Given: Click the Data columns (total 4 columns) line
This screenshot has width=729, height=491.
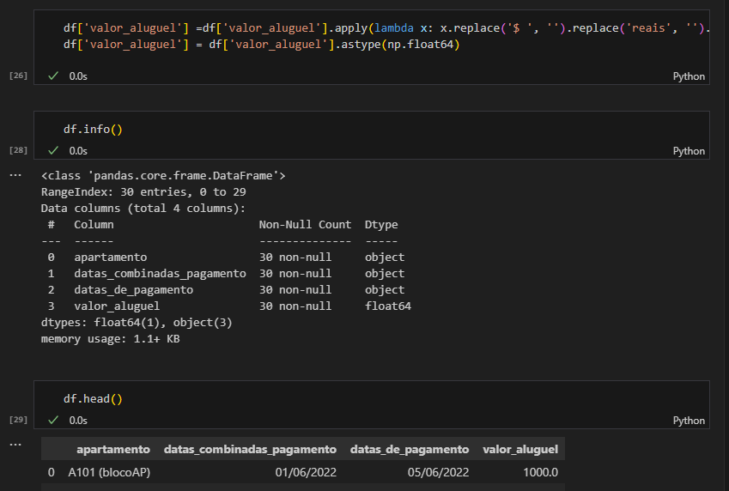Looking at the screenshot, I should tap(143, 209).
